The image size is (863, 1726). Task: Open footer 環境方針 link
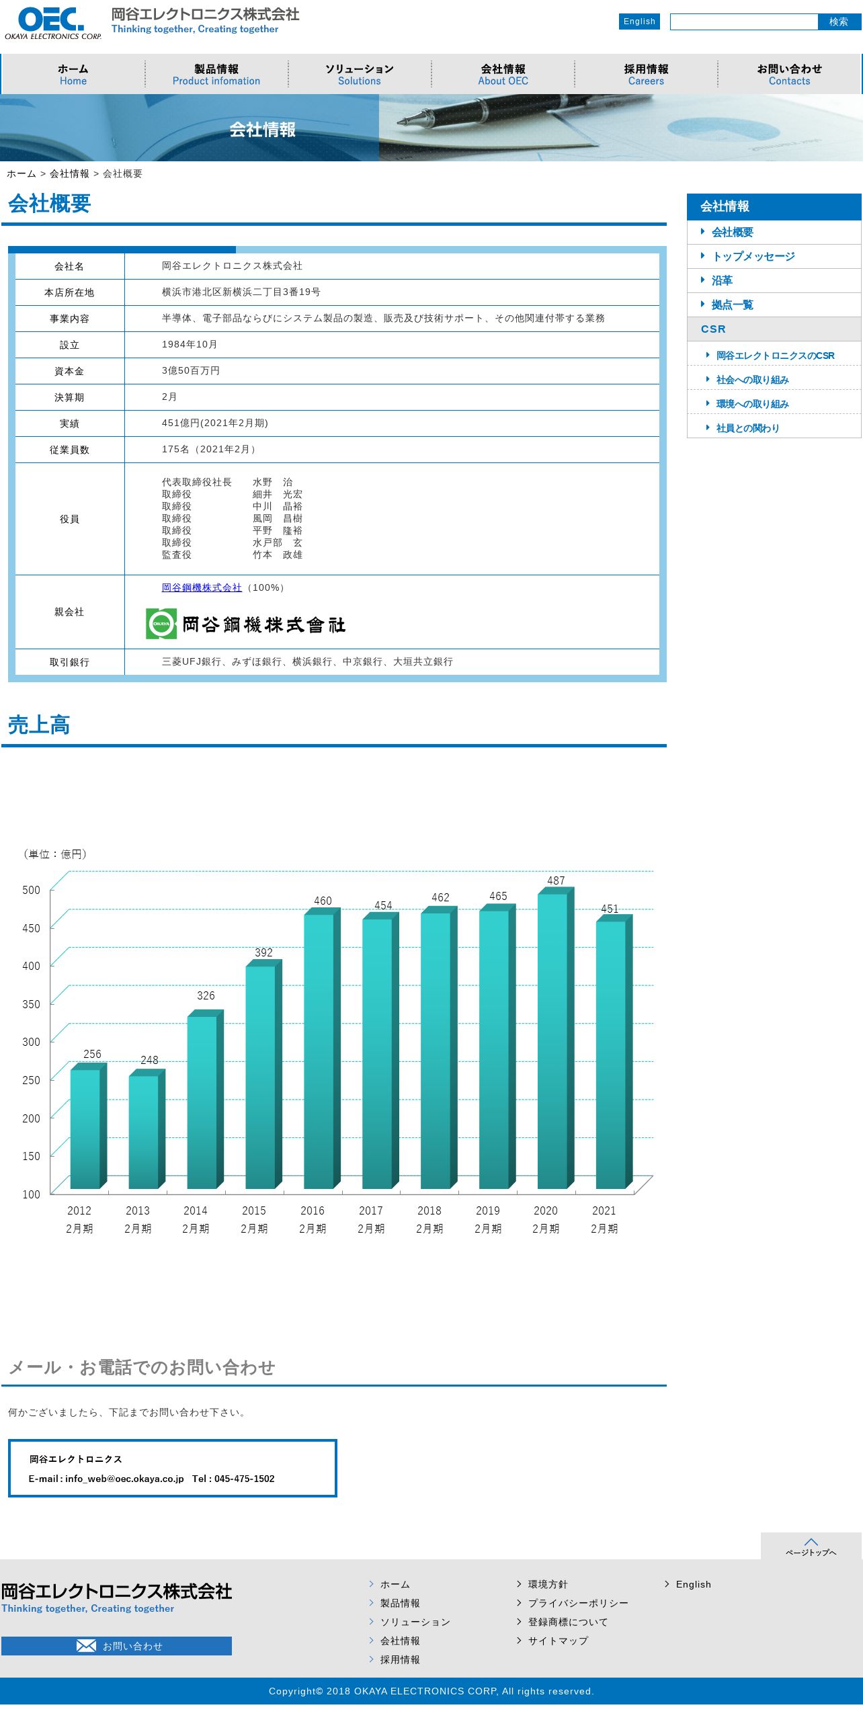pos(548,1584)
